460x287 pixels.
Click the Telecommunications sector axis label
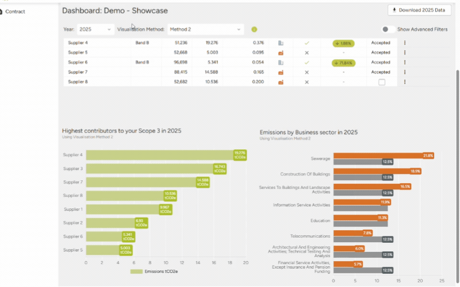pos(310,236)
